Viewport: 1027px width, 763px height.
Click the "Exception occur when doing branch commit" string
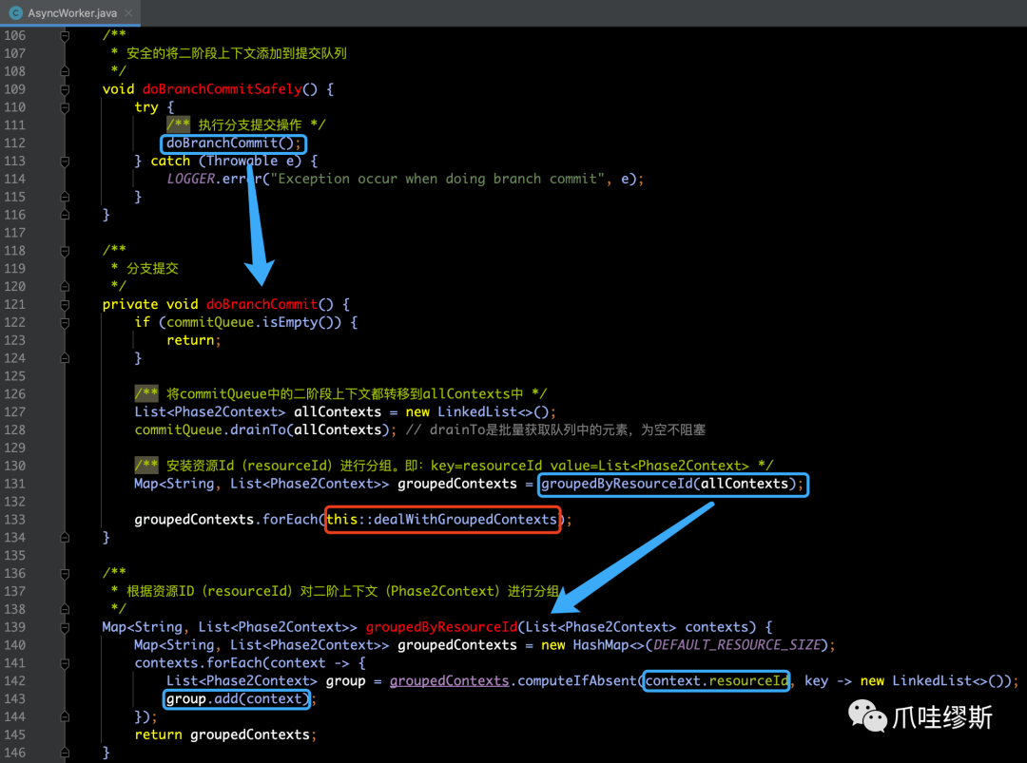[x=437, y=179]
